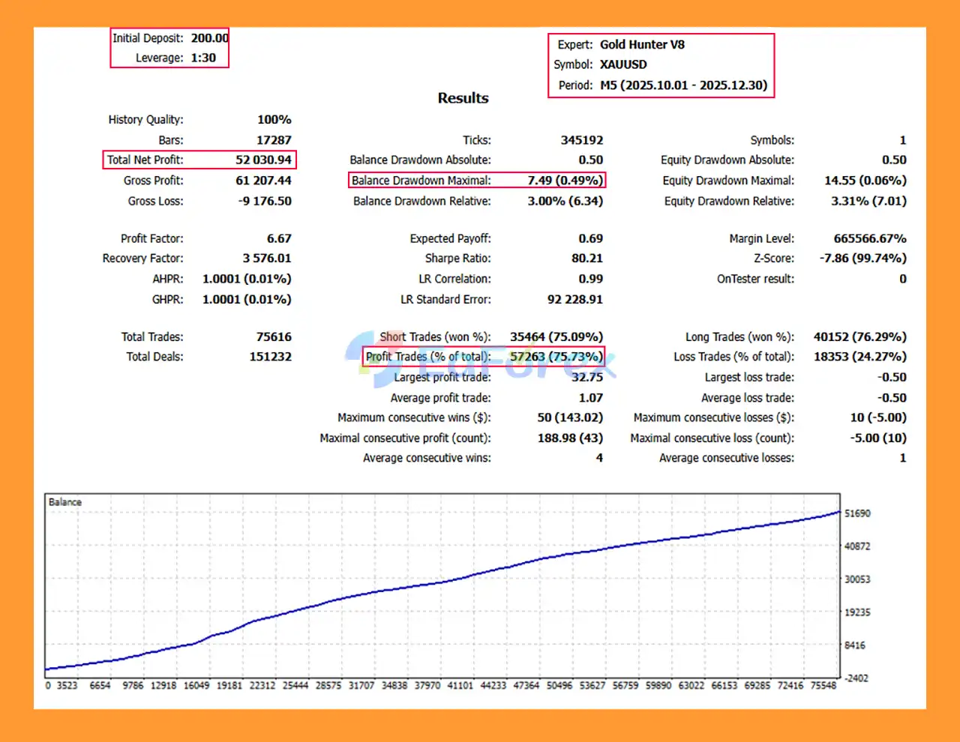Click the Total Net Profit value 52 030.94
Viewport: 960px width, 742px height.
[263, 160]
